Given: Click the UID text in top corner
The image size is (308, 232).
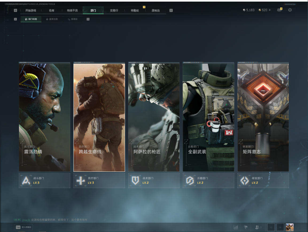Looking at the screenshot, I should click(x=30, y=4).
